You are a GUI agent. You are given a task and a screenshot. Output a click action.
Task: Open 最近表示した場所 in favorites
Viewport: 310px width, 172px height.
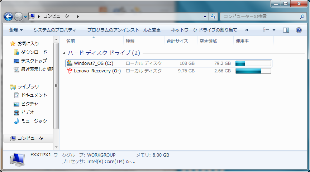pos(37,70)
